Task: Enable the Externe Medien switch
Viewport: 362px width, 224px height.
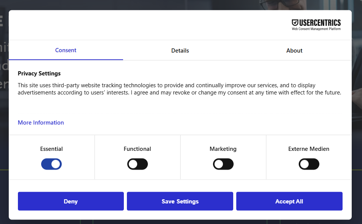Action: point(309,164)
